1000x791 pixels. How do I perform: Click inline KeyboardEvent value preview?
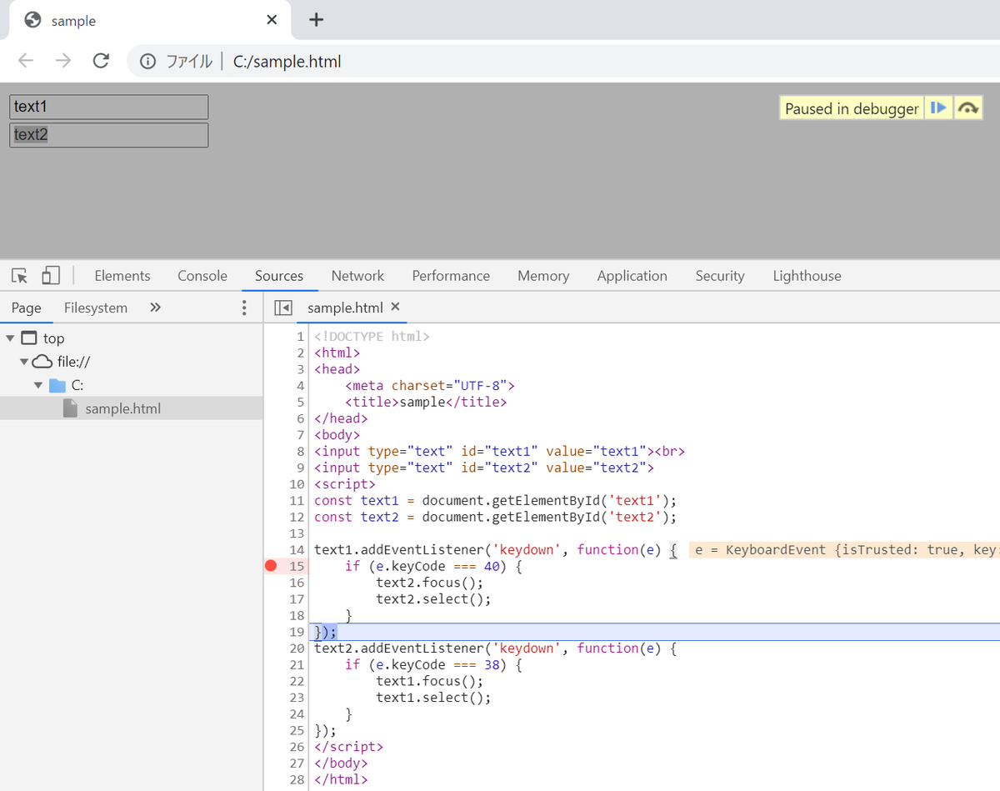coord(844,550)
